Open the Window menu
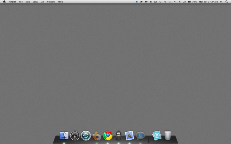This screenshot has height=144, width=231. [51, 1]
